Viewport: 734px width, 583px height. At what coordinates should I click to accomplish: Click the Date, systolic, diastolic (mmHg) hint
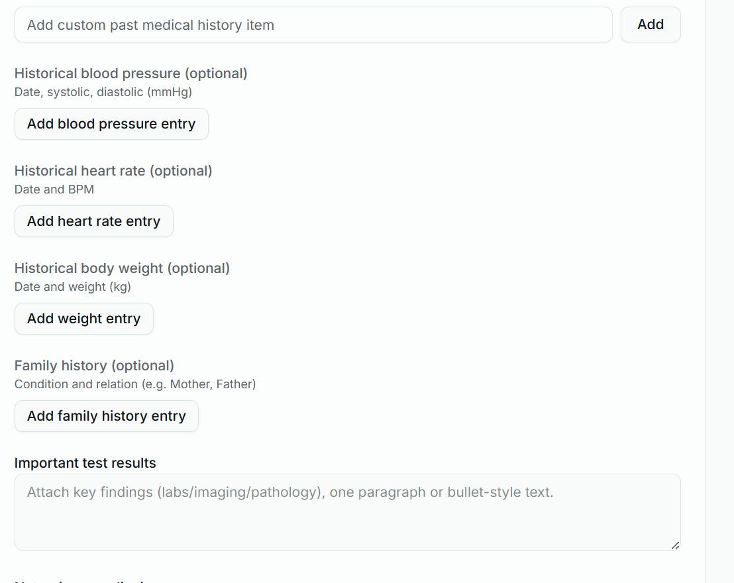coord(103,92)
